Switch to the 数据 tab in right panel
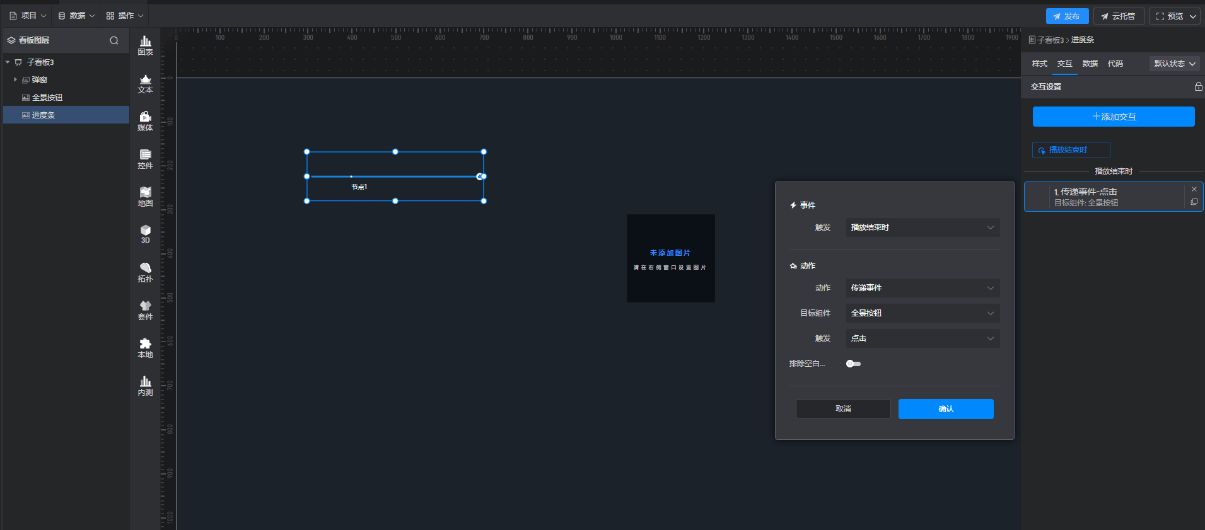1205x530 pixels. point(1090,64)
